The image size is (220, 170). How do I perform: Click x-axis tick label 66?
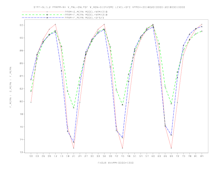pos(165,156)
